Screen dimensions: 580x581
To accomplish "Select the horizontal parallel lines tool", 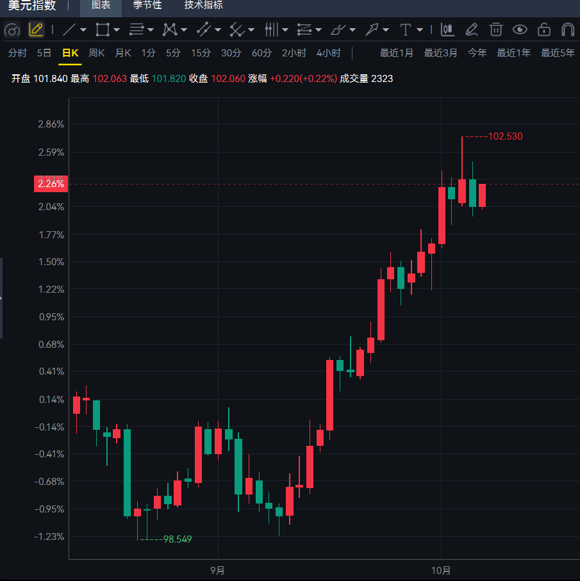I will pyautogui.click(x=137, y=29).
